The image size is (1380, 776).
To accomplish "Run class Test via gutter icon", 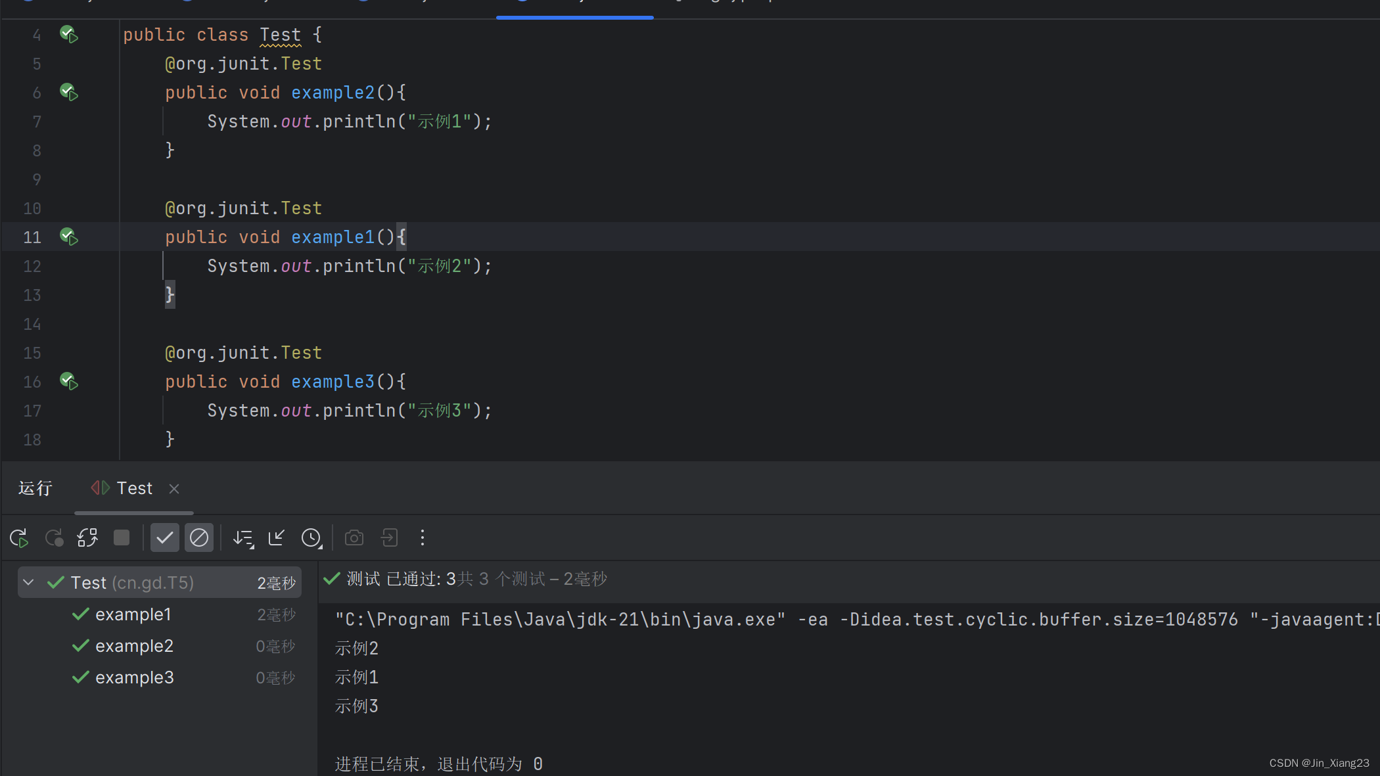I will pyautogui.click(x=69, y=34).
